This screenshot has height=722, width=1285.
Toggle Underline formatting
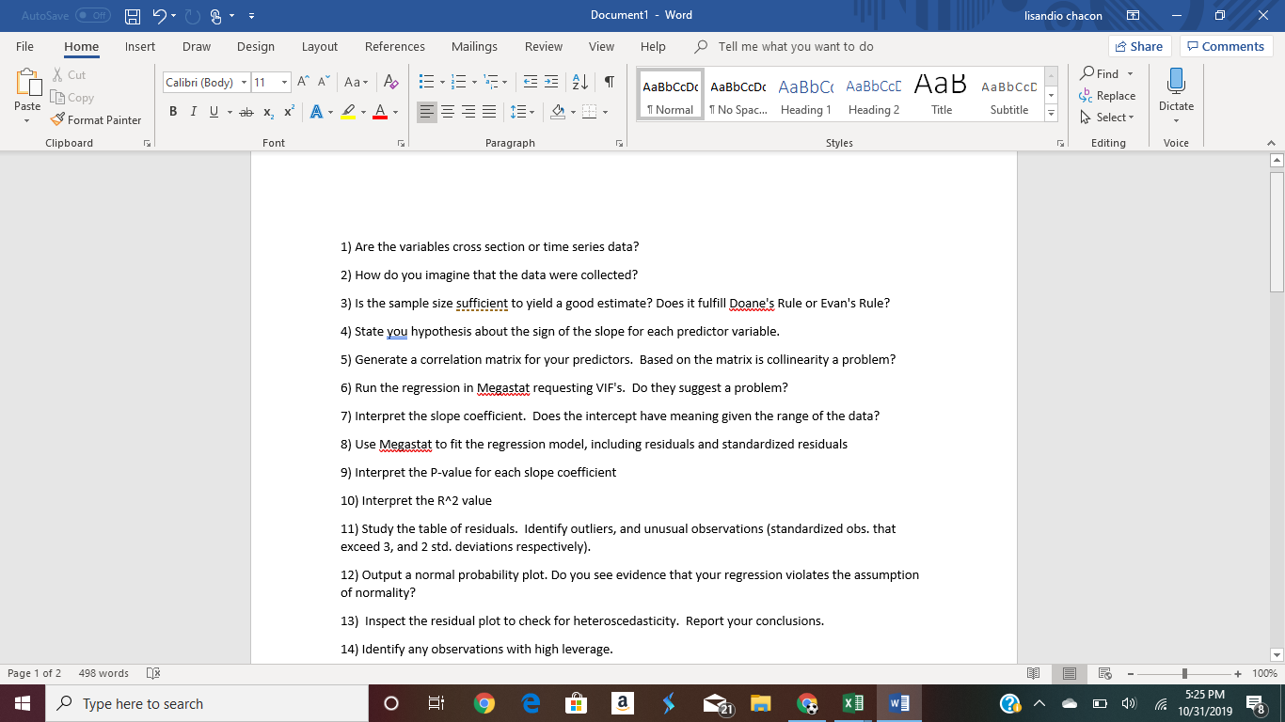[214, 113]
